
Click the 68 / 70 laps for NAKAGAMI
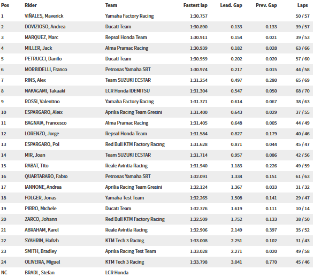(302, 91)
